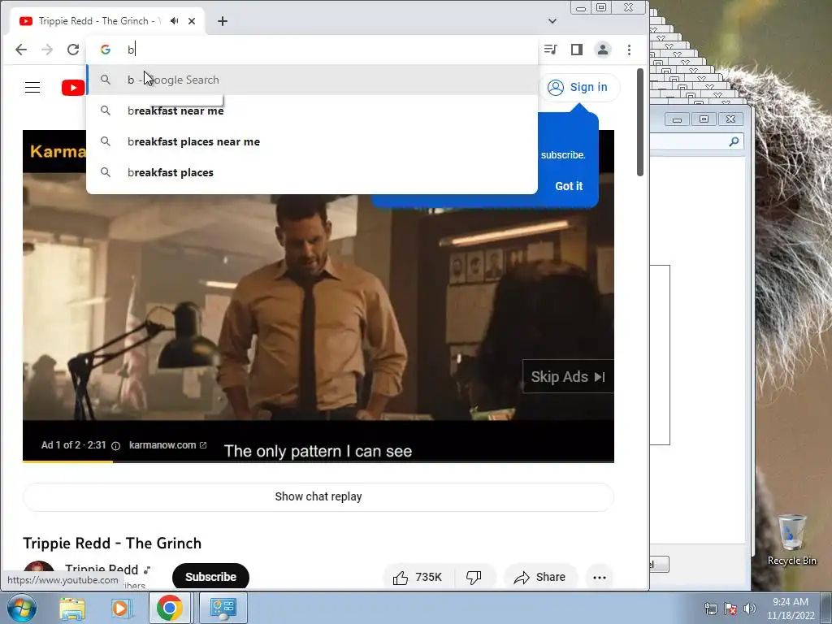The width and height of the screenshot is (832, 624).
Task: Click the Chrome taskbar icon
Action: pos(170,608)
